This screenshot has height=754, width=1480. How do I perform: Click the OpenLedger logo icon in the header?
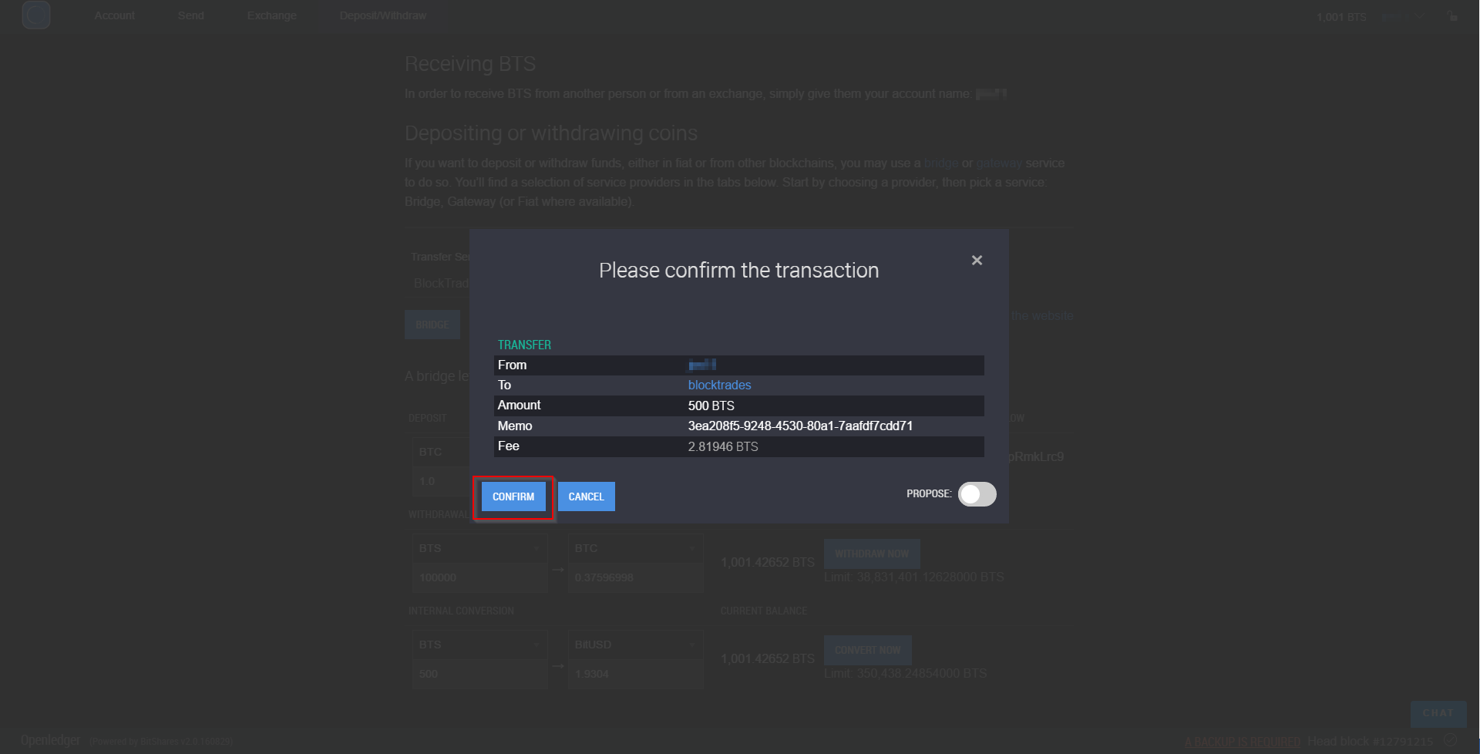click(36, 15)
